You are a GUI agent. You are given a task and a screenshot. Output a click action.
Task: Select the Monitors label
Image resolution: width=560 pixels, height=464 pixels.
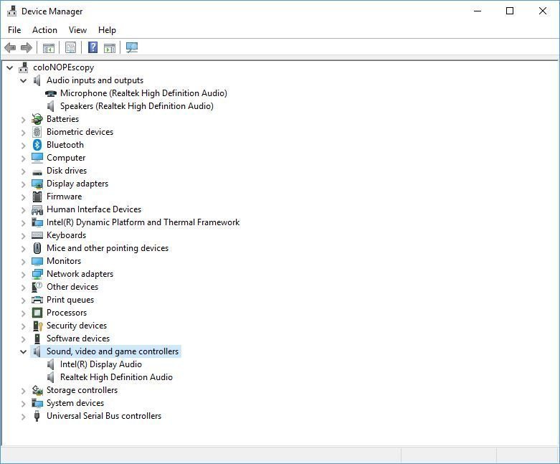point(64,261)
